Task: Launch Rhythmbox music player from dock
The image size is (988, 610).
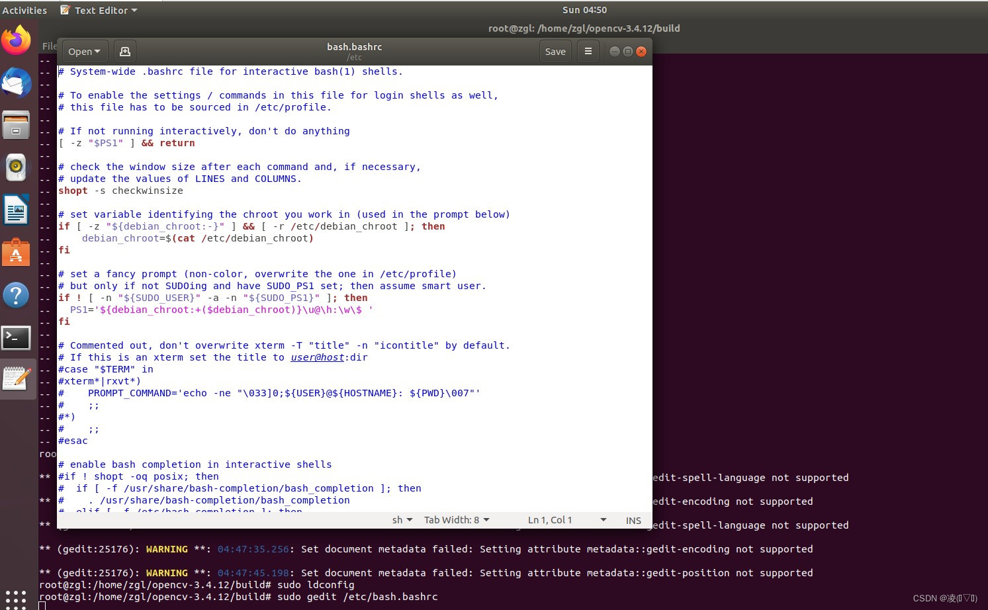Action: coord(16,167)
